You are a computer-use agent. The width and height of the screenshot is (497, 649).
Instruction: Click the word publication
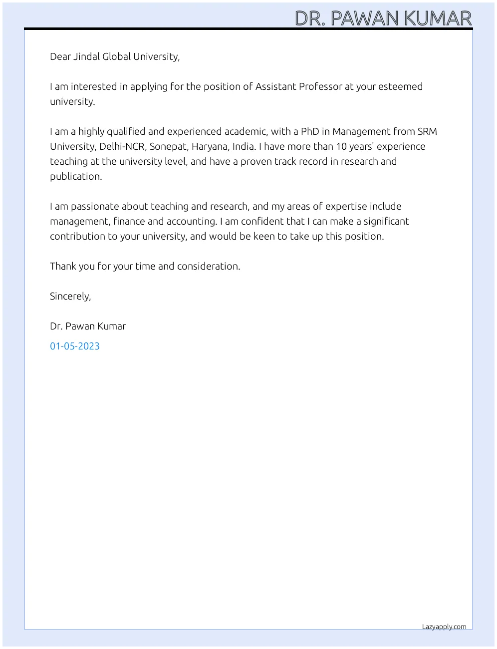[75, 176]
